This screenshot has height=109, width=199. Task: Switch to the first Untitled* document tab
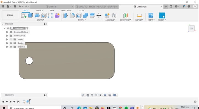(x=52, y=7)
